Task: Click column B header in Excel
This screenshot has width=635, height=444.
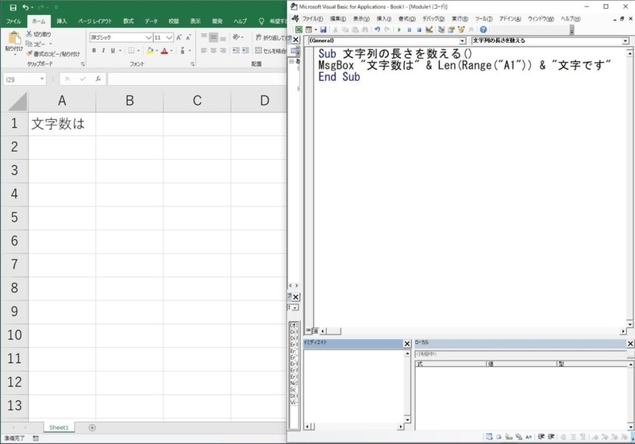Action: click(129, 101)
